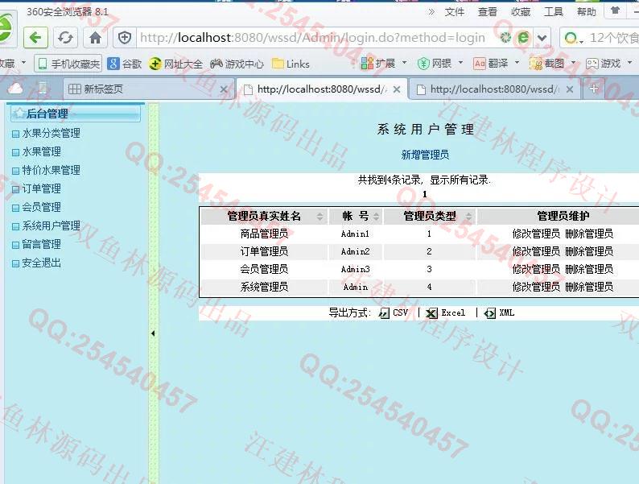Click the 截图 screenshot icon

(x=536, y=64)
